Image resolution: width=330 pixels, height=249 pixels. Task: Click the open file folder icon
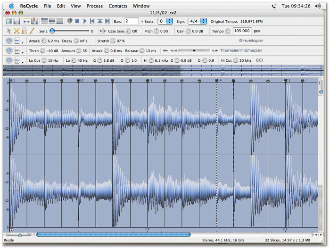point(9,21)
